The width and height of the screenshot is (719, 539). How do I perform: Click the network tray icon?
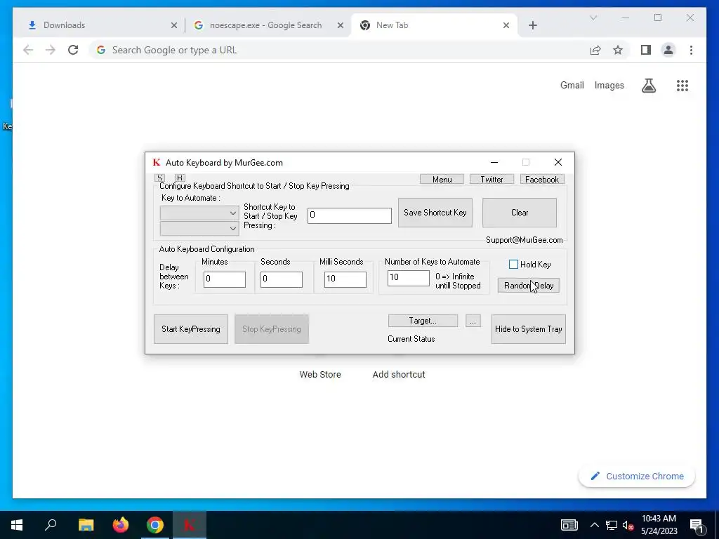[612, 525]
